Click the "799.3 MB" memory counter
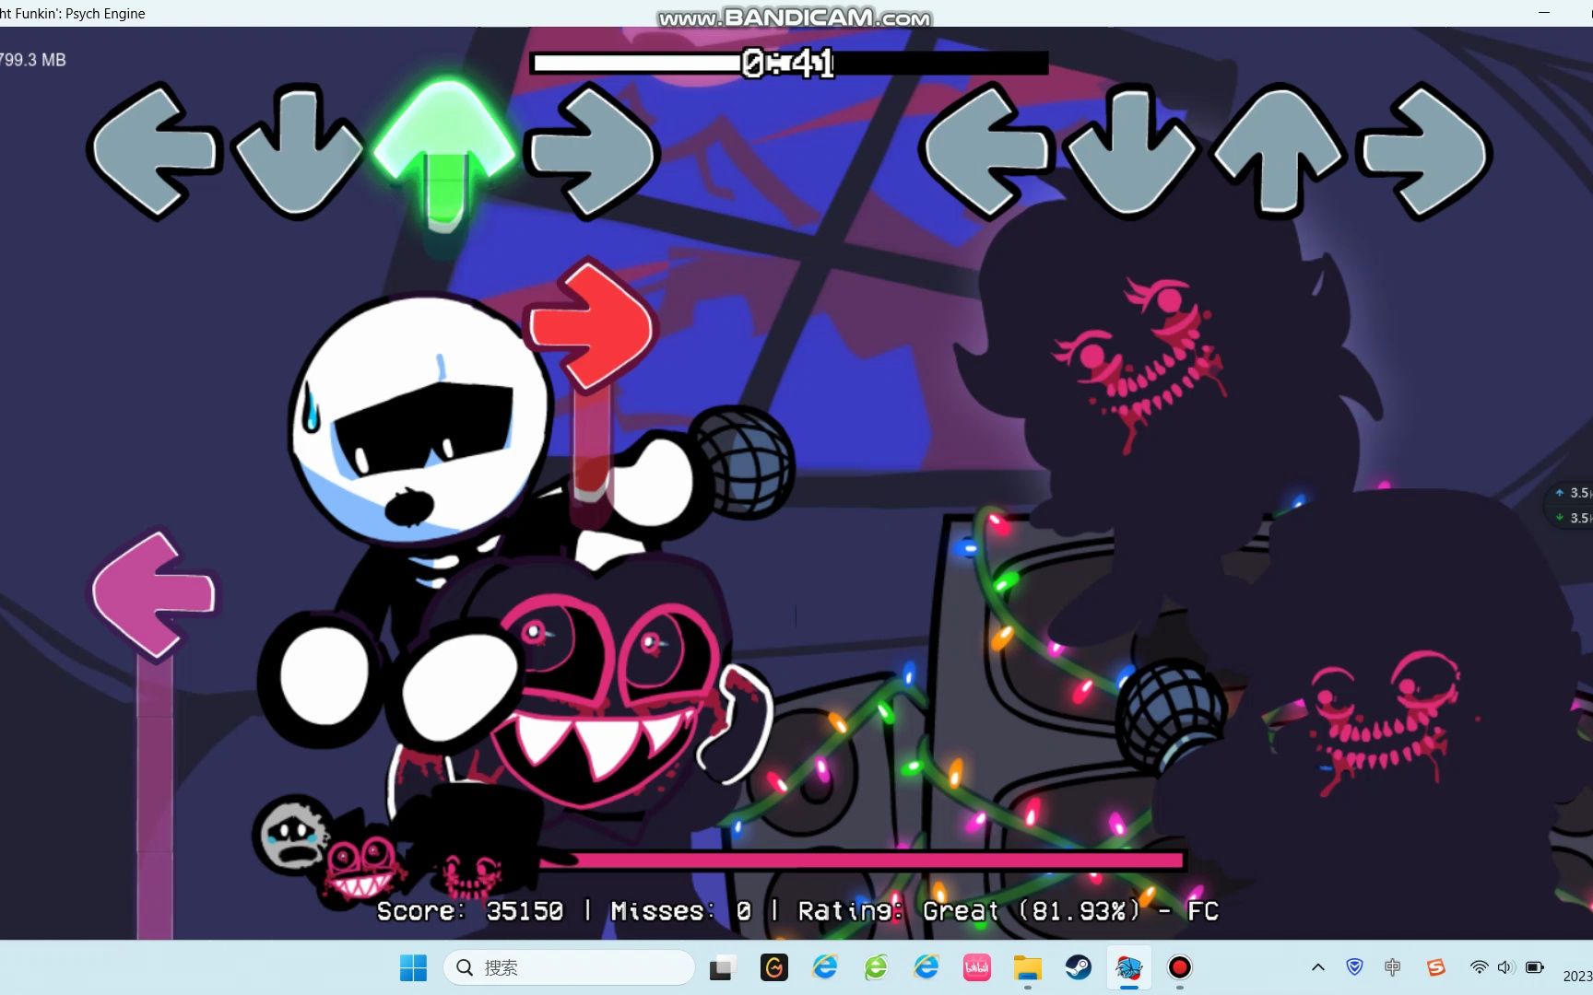Image resolution: width=1593 pixels, height=995 pixels. pyautogui.click(x=33, y=60)
